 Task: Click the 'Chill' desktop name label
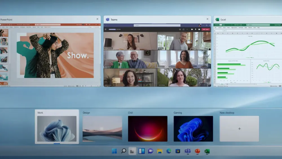(x=130, y=113)
